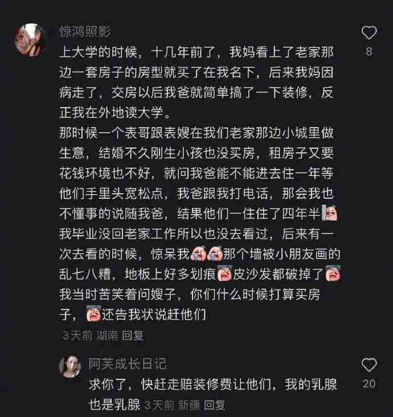Tap the emoji after 四年半
393x417 pixels.
click(x=330, y=213)
